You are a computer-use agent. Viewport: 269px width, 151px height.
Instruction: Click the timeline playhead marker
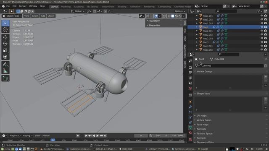coord(53,140)
